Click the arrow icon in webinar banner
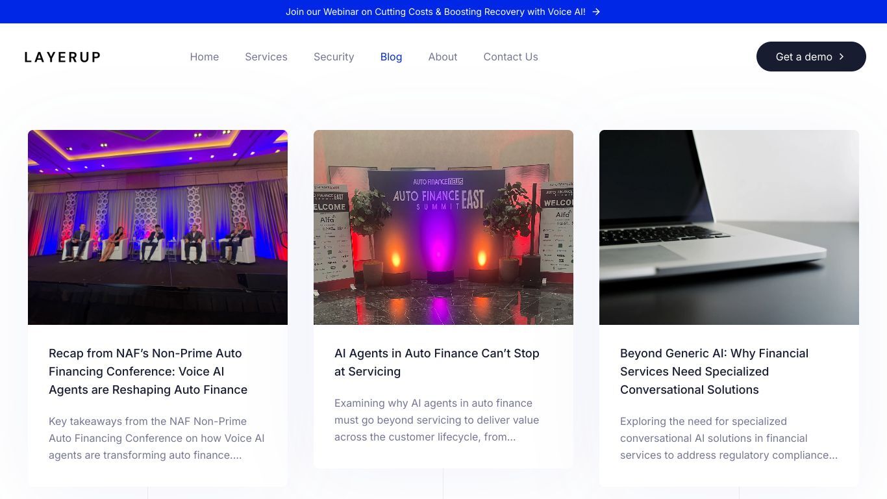The width and height of the screenshot is (887, 499). tap(596, 12)
